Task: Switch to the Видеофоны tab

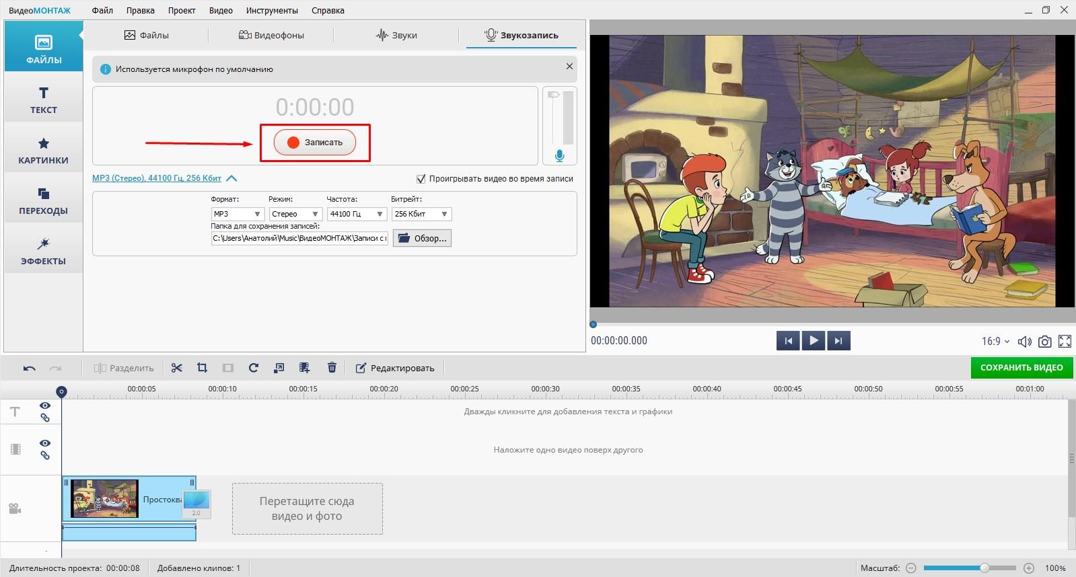Action: [271, 35]
